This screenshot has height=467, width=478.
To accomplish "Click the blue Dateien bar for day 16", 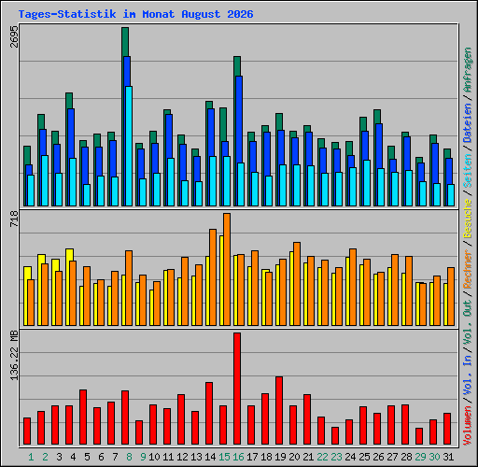I will (x=239, y=120).
